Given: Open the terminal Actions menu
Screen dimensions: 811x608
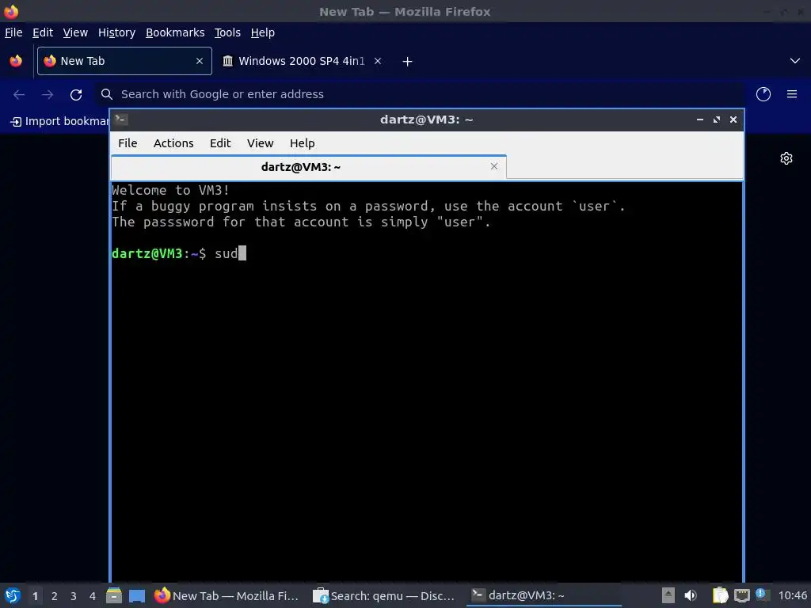Looking at the screenshot, I should point(173,143).
